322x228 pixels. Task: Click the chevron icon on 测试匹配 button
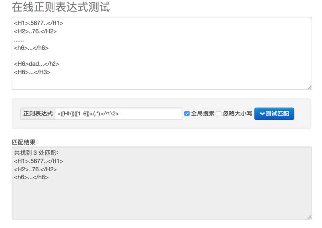[262, 114]
